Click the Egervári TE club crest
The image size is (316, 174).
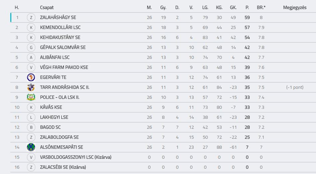point(31,77)
